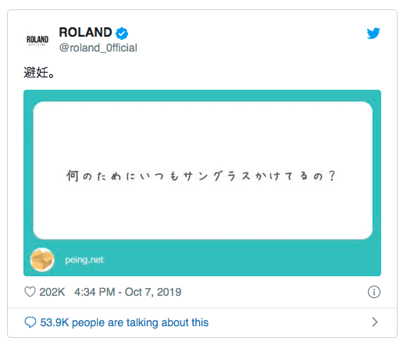Image resolution: width=414 pixels, height=352 pixels.
Task: Click the サングラス question text line
Action: tap(201, 176)
